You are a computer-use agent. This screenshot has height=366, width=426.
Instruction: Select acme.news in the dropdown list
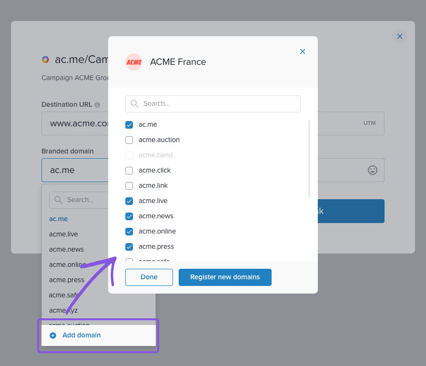coord(66,249)
